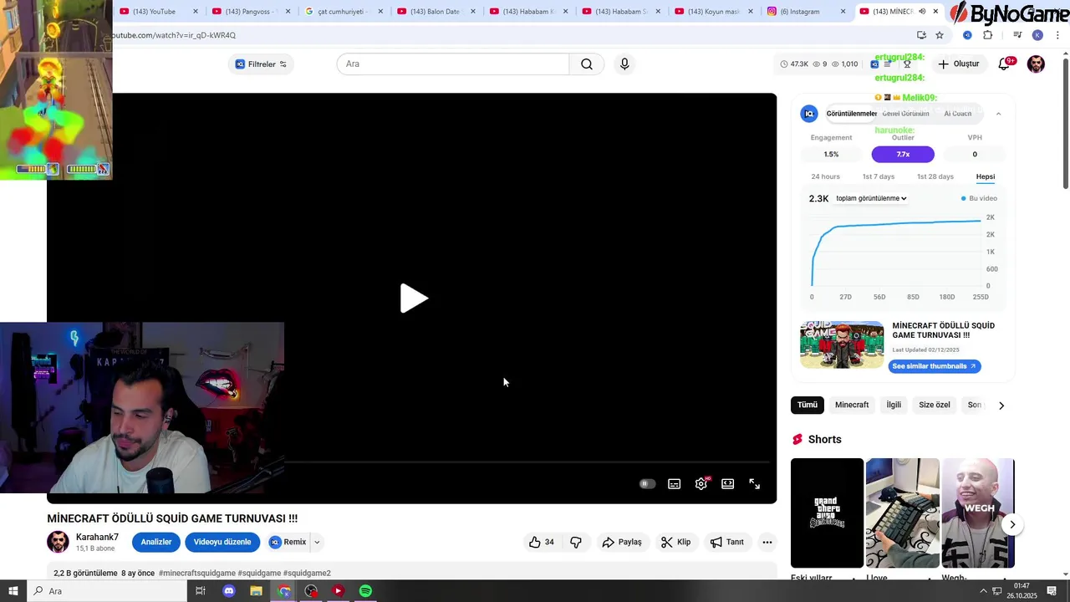Open the Karahank7 channel name link
Screen dimensions: 1070x602
(x=97, y=537)
